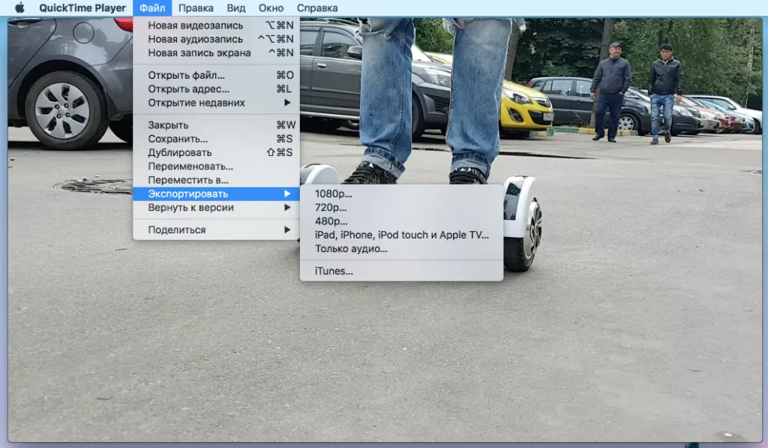Open the Вид menu
The height and width of the screenshot is (448, 768).
coord(235,8)
